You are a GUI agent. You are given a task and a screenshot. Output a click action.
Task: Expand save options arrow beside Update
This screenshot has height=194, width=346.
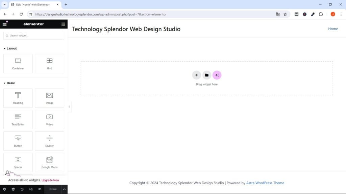point(64,189)
